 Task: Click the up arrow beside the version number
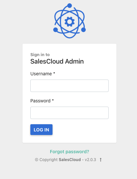tap(100, 160)
